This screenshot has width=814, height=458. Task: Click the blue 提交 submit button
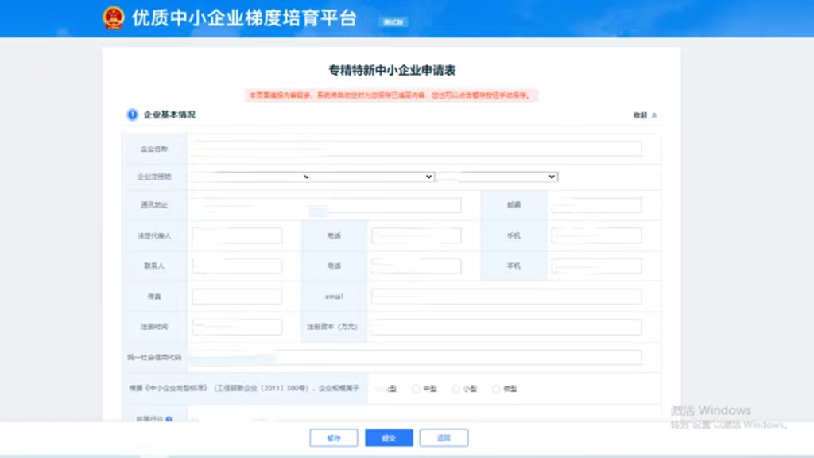(x=389, y=438)
